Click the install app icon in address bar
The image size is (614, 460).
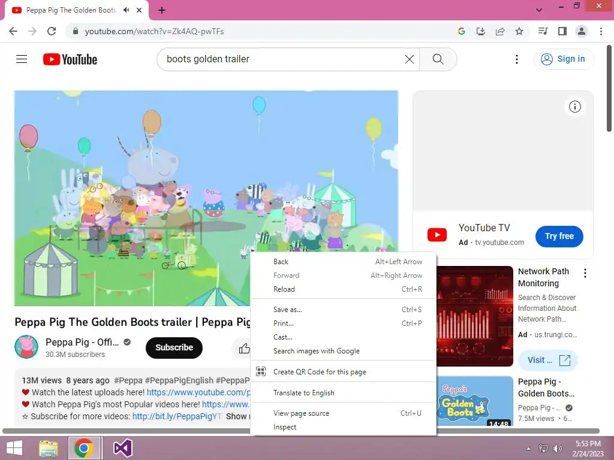point(481,31)
